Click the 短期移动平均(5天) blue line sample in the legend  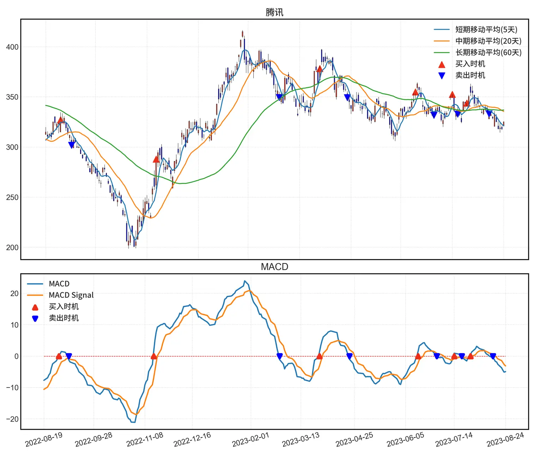(441, 30)
